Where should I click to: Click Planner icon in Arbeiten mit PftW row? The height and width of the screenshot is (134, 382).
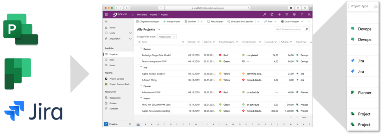pyautogui.click(x=298, y=92)
